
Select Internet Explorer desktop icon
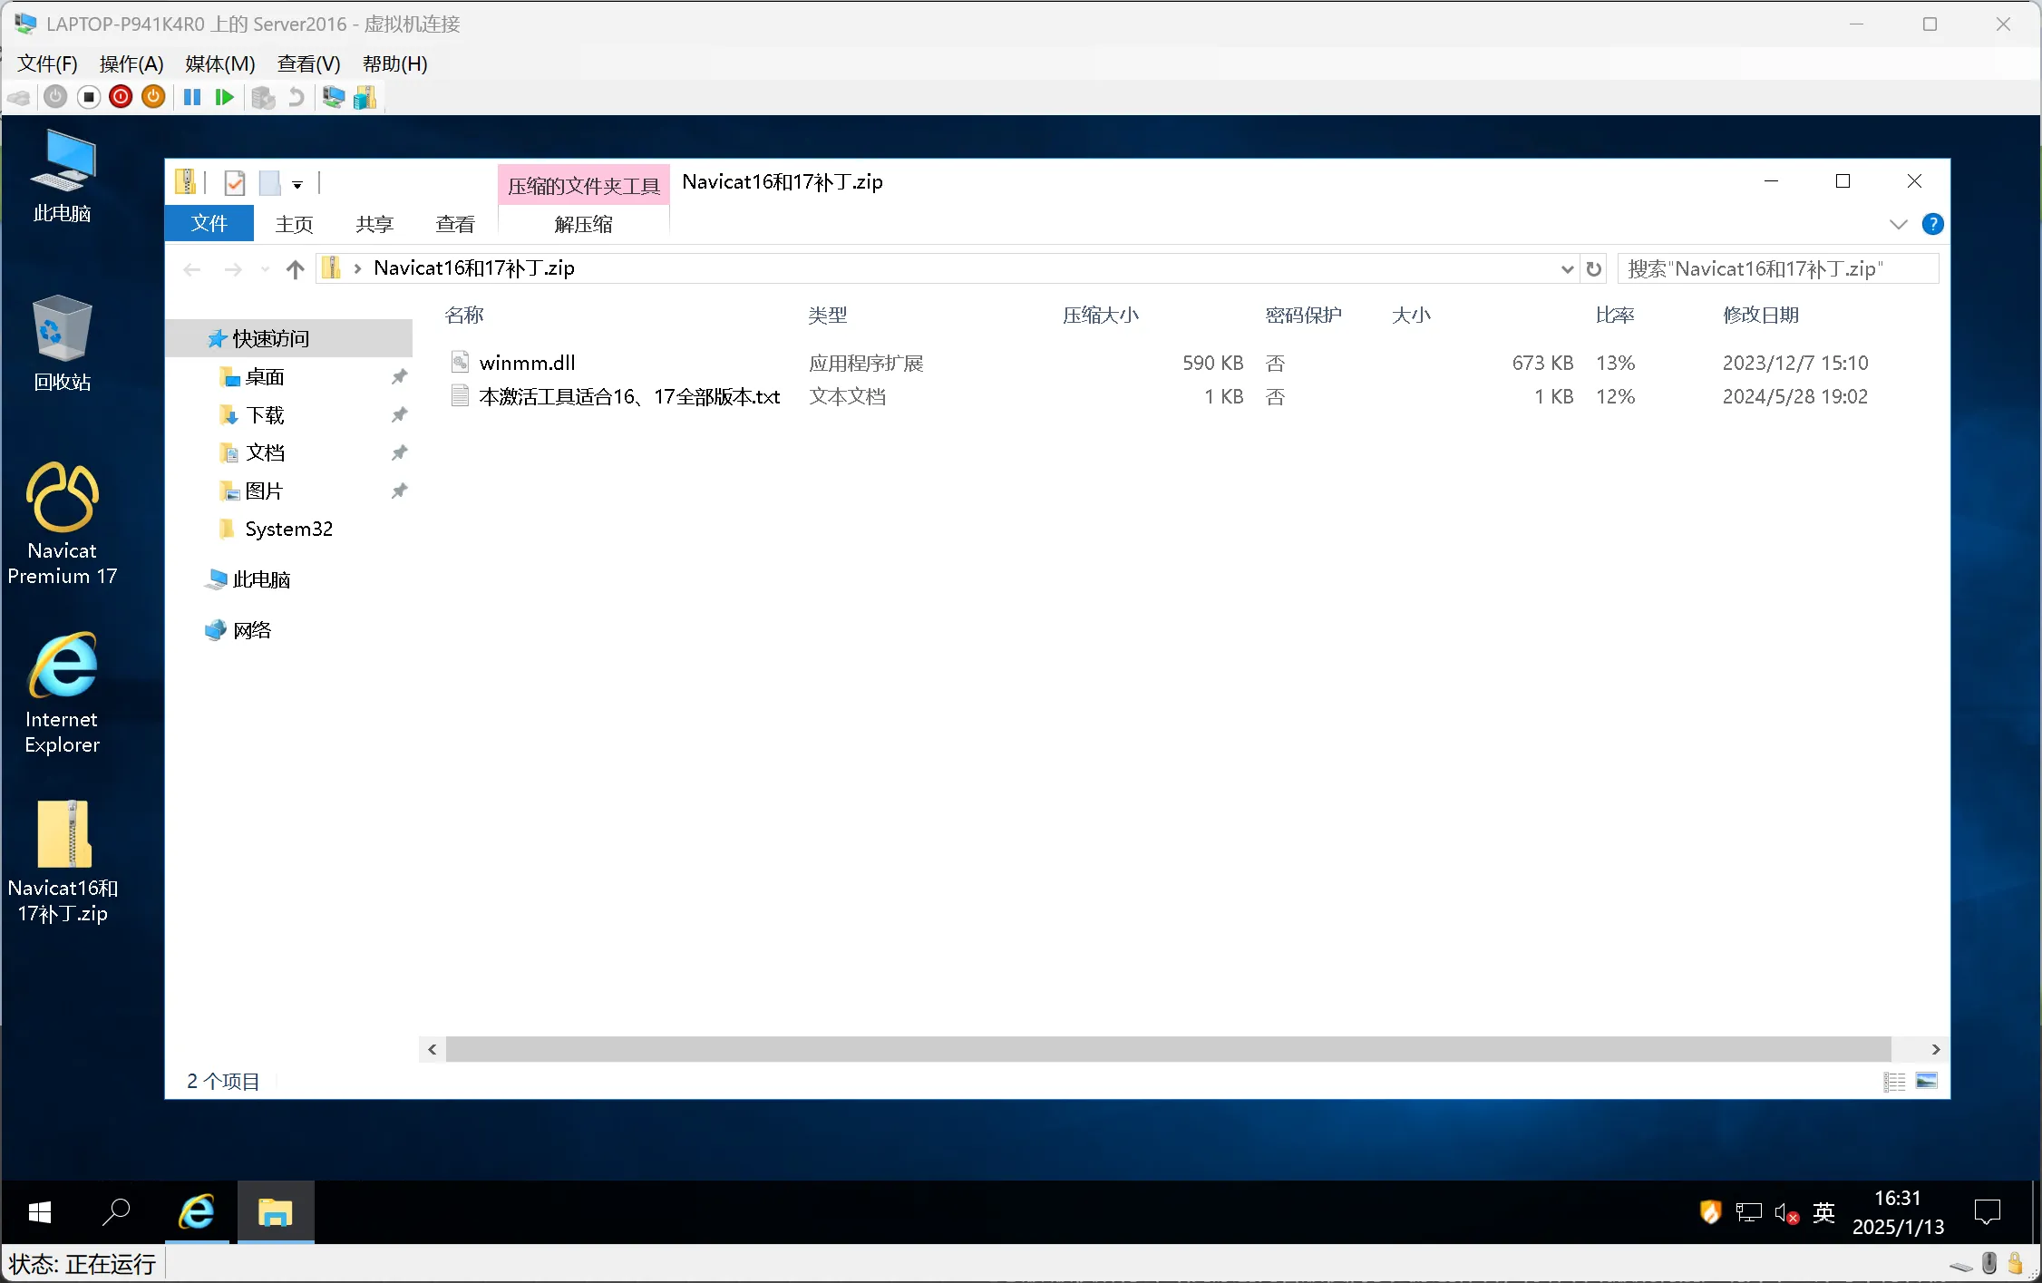coord(62,694)
